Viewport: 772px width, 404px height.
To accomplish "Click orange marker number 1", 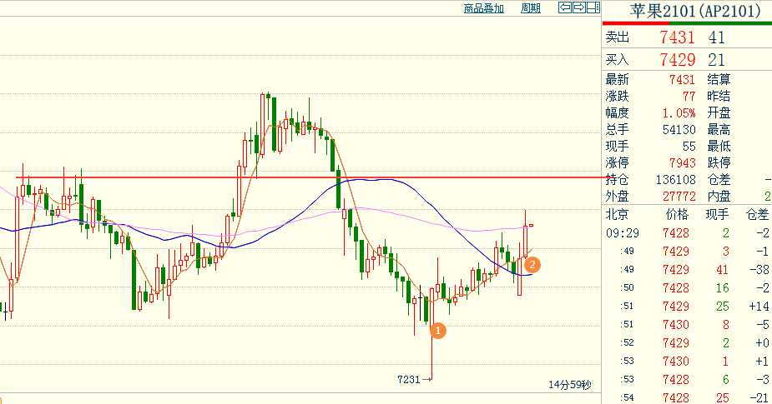I will 437,330.
